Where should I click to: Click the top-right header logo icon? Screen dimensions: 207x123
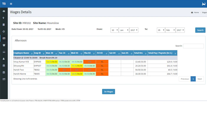click(204, 4)
